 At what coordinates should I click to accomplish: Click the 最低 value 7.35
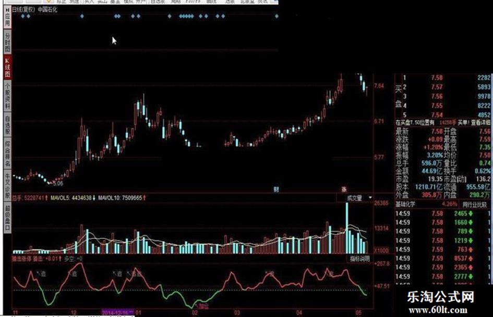[x=485, y=147]
